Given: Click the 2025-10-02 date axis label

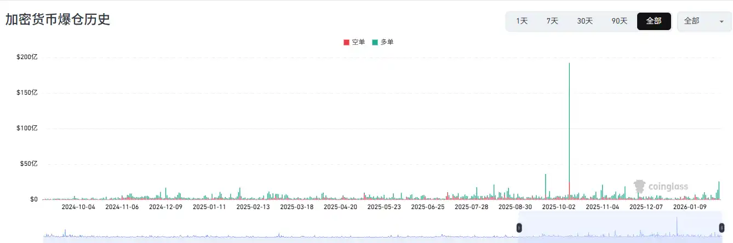Looking at the screenshot, I should click(x=559, y=207).
